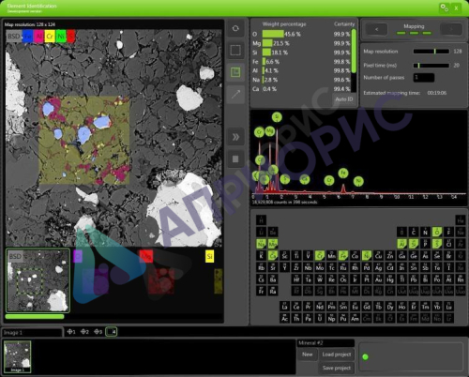Go to previous step with left arrow
Viewport: 469px width, 377px height.
click(376, 29)
